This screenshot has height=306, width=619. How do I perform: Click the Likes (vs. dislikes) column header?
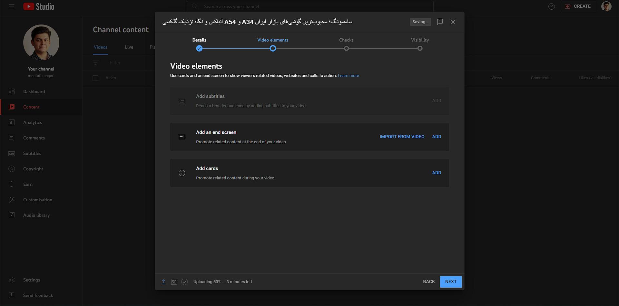[595, 78]
